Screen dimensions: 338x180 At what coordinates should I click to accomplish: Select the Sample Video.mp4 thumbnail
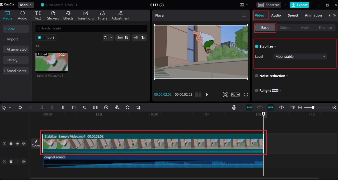point(51,62)
